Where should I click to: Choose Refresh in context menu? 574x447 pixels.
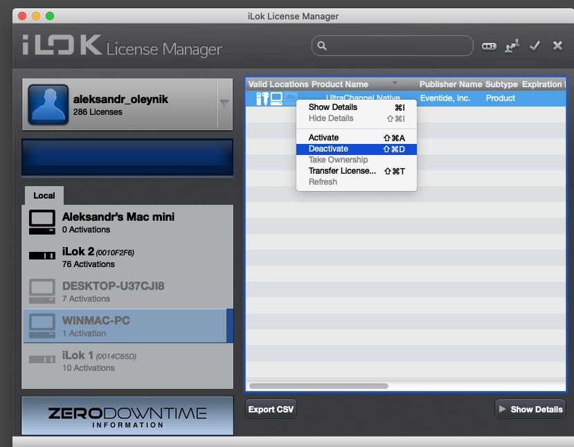click(x=356, y=182)
